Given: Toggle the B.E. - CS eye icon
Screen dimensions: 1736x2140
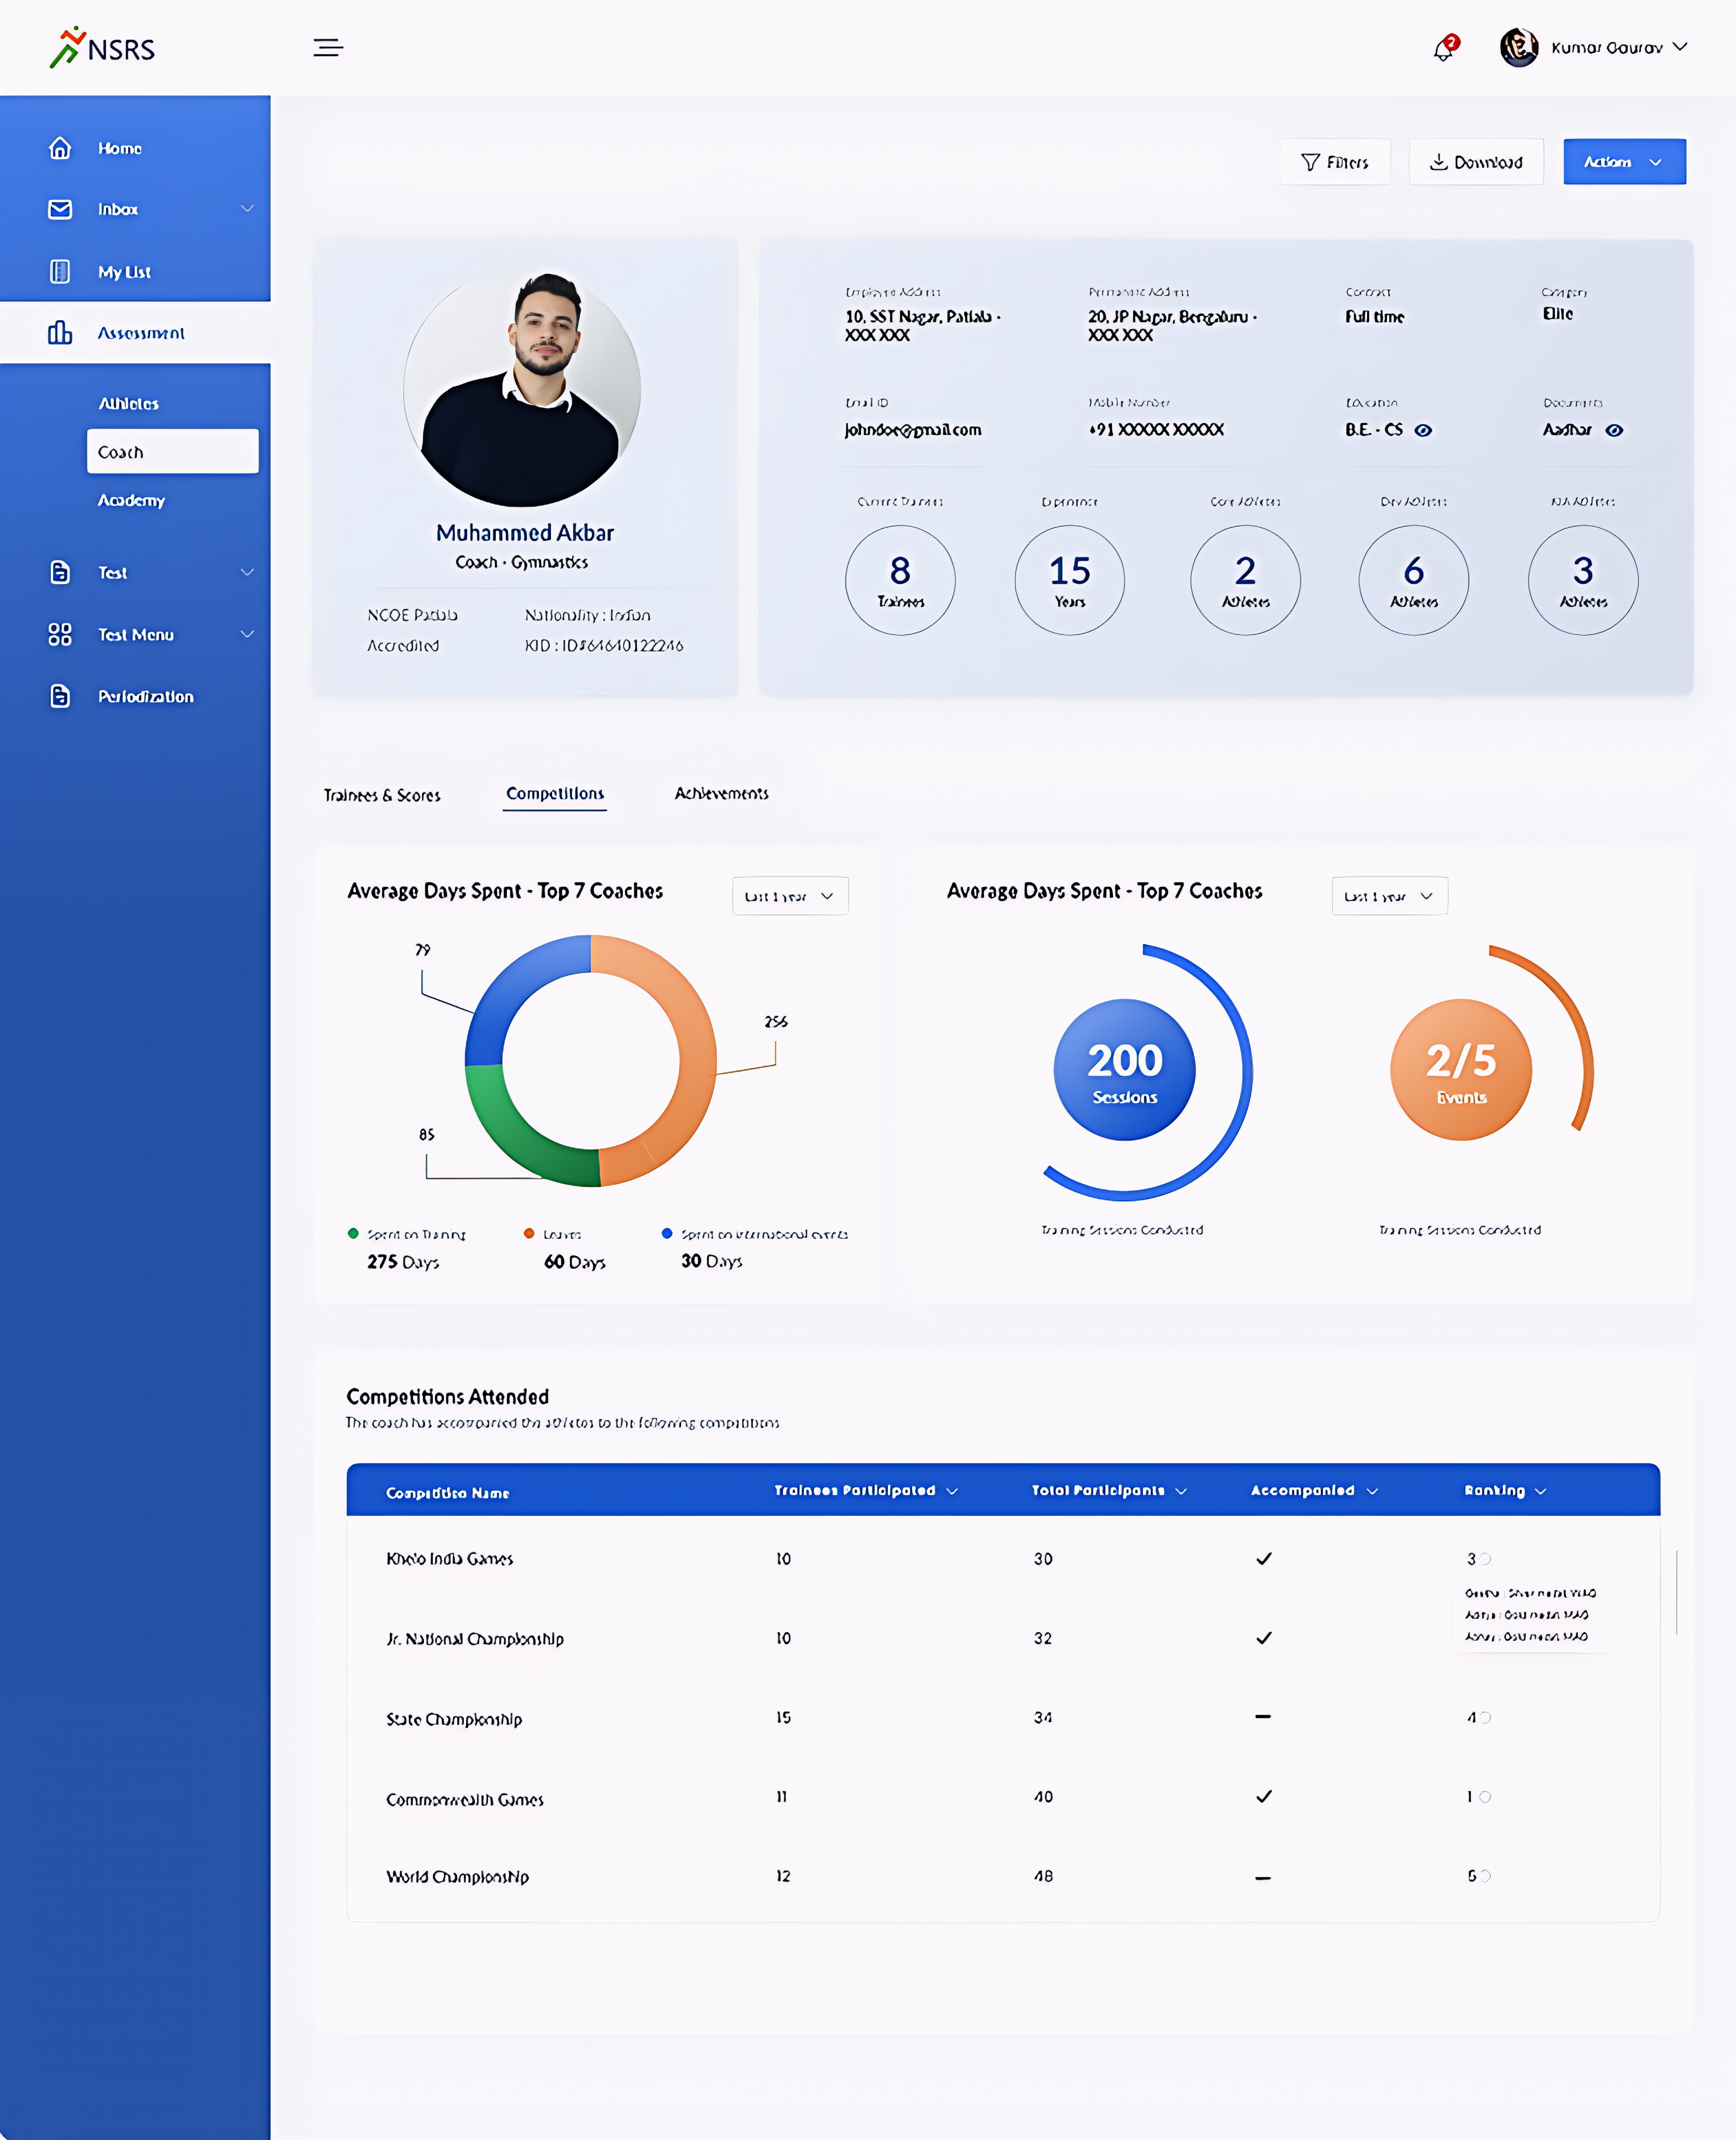Looking at the screenshot, I should [x=1423, y=430].
